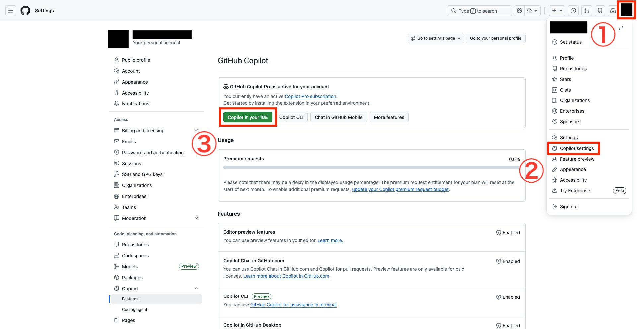Open the notifications inbox icon
The image size is (637, 329).
click(613, 11)
